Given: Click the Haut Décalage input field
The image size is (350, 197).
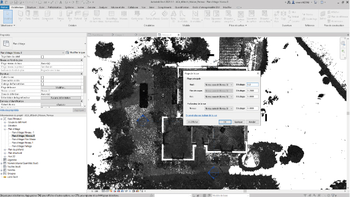Looking at the screenshot, I should [x=253, y=85].
